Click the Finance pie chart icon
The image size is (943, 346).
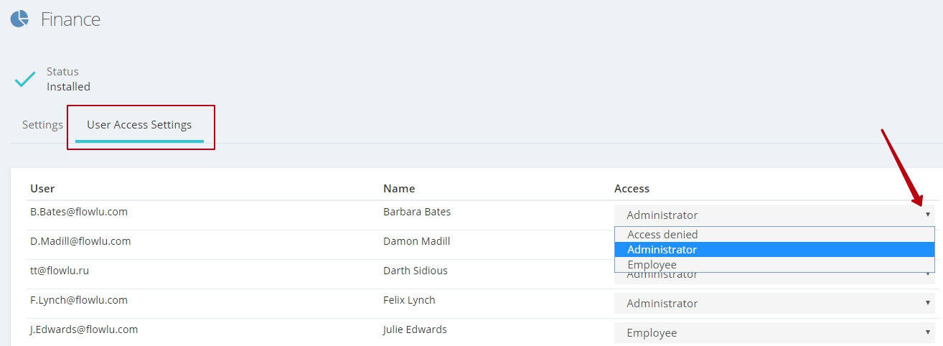click(19, 19)
